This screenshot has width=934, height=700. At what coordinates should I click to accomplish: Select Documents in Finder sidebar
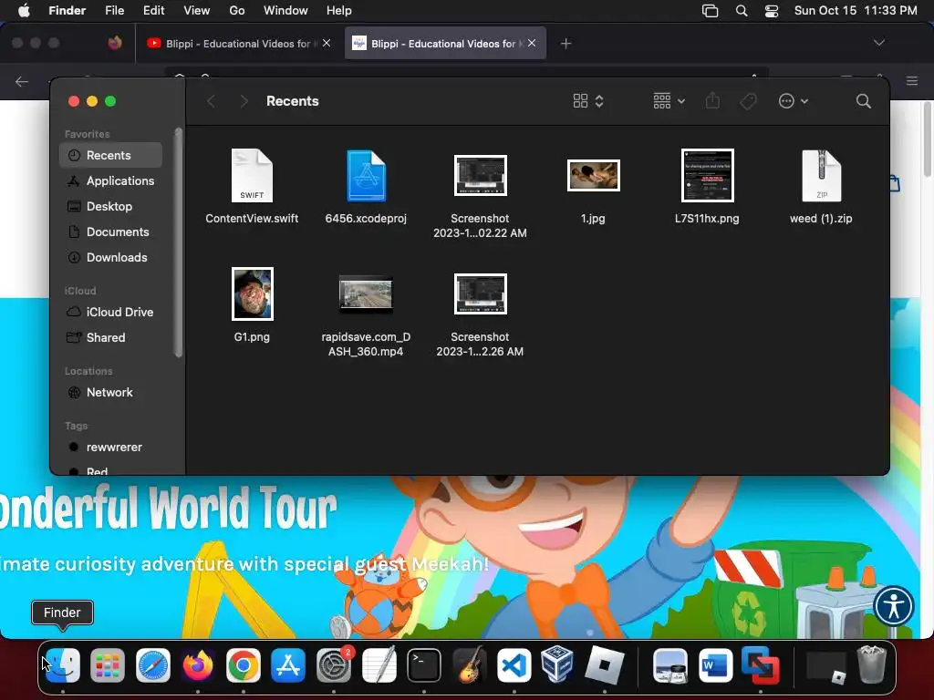point(110,232)
